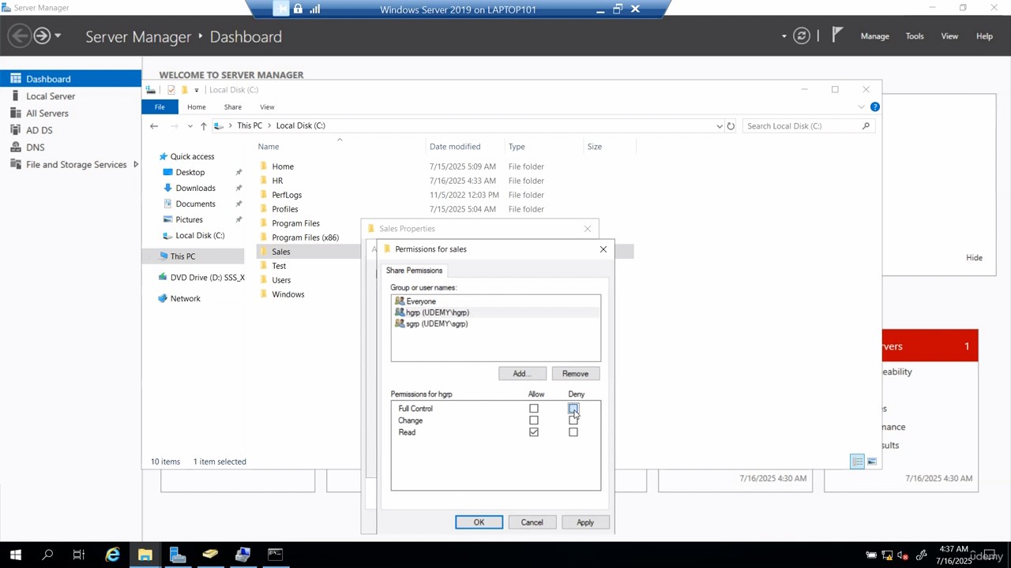This screenshot has height=568, width=1011.
Task: Uncheck Read Allow permission checkbox
Action: click(x=534, y=432)
